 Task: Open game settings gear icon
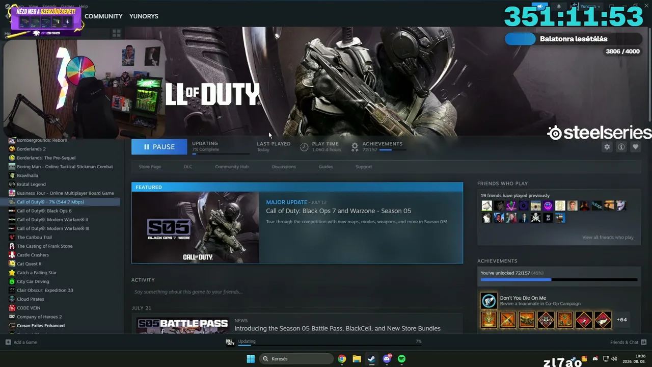[607, 147]
